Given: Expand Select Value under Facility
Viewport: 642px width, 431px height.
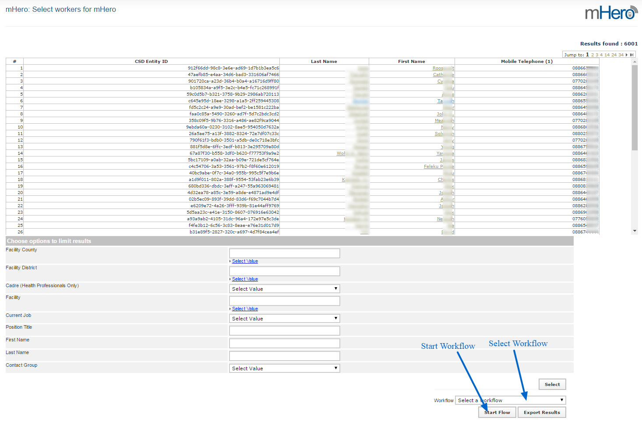Looking at the screenshot, I should [245, 309].
